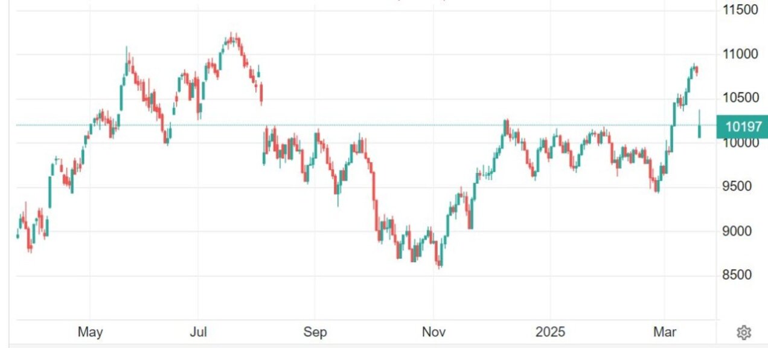Select the Nov label on time axis

(434, 332)
